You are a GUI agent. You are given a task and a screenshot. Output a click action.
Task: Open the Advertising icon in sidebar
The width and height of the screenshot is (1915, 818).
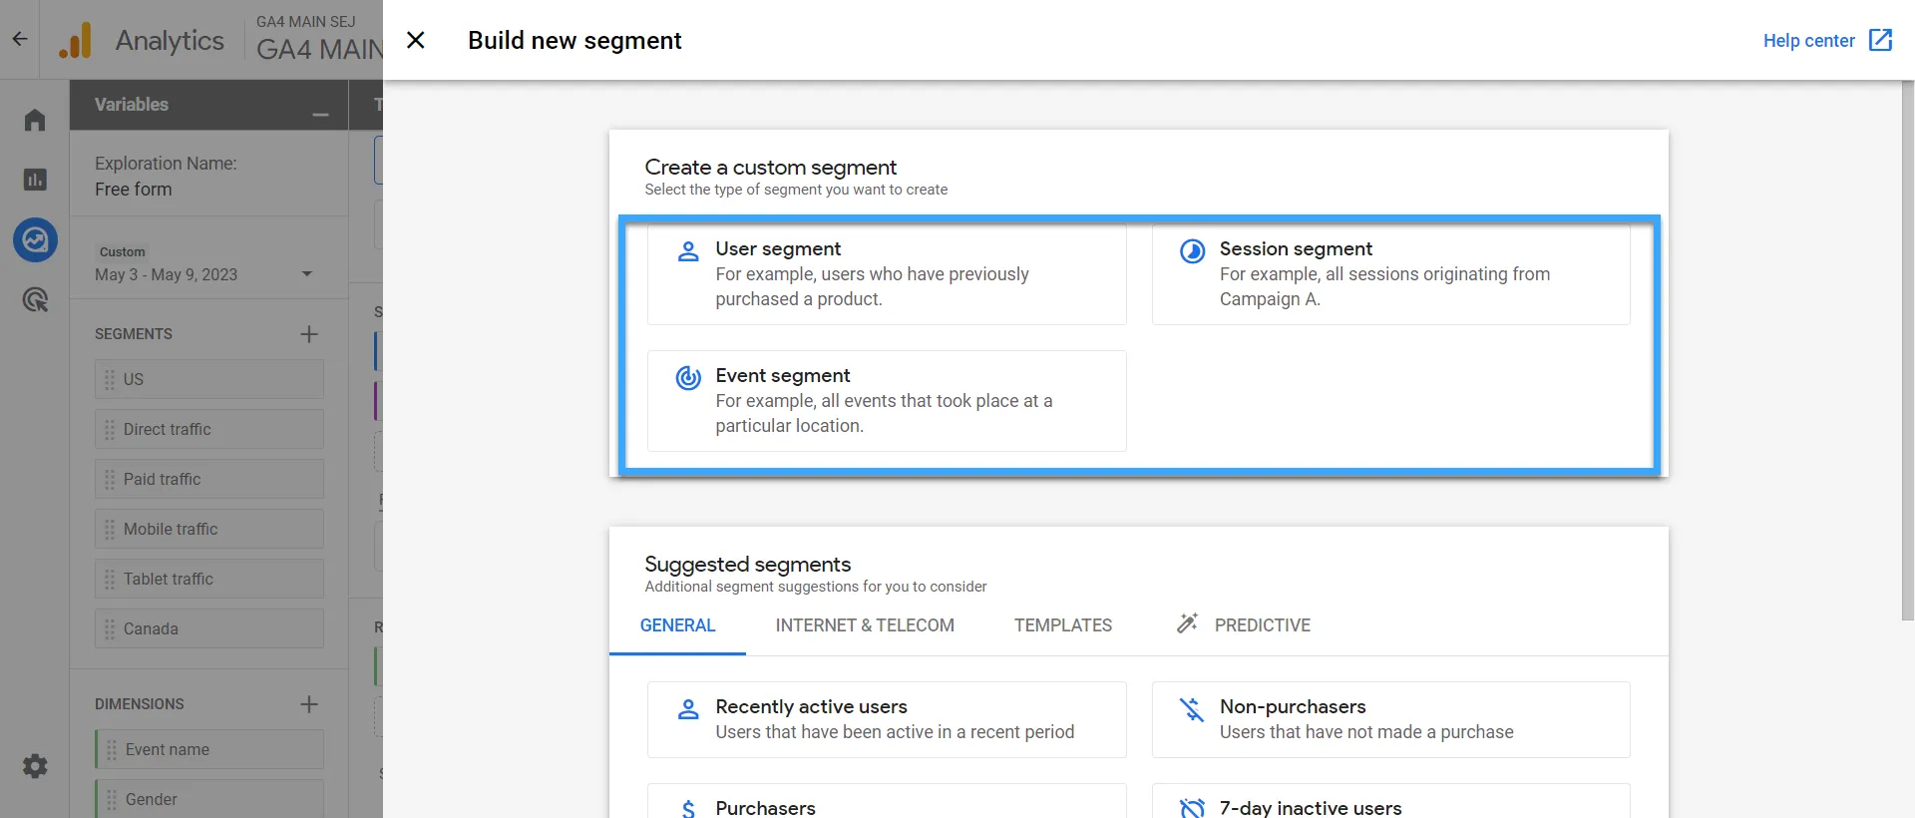(x=35, y=299)
